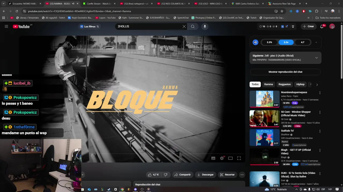Open Discord in the taskbar
This screenshot has width=343, height=192.
pyautogui.click(x=135, y=189)
